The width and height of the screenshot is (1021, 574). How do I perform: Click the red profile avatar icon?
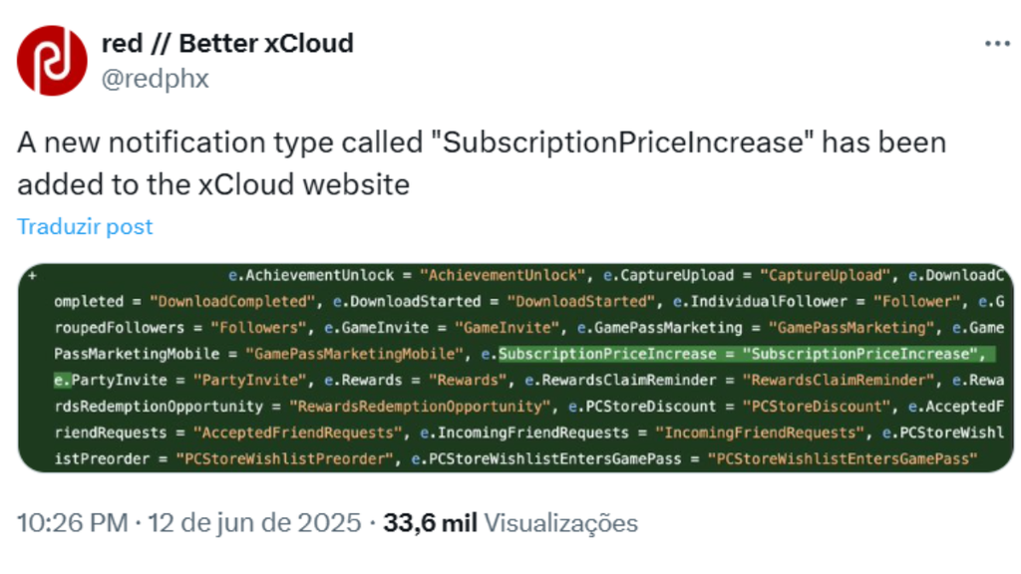[x=52, y=61]
